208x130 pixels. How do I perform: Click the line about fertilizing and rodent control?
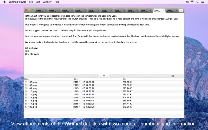point(87,24)
